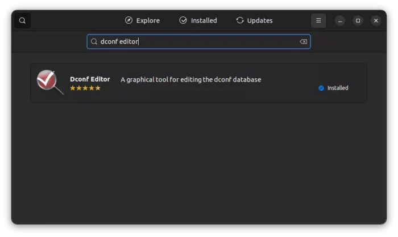This screenshot has width=398, height=237.
Task: Click the five-star rating of Dconf Editor
Action: [x=85, y=88]
